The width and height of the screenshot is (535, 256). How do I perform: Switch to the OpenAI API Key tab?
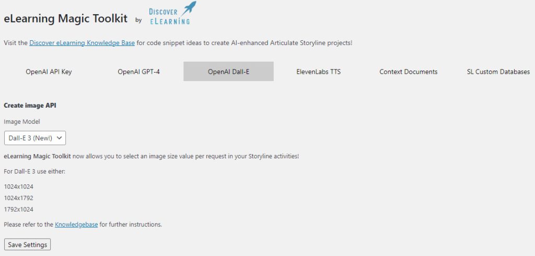pos(49,72)
